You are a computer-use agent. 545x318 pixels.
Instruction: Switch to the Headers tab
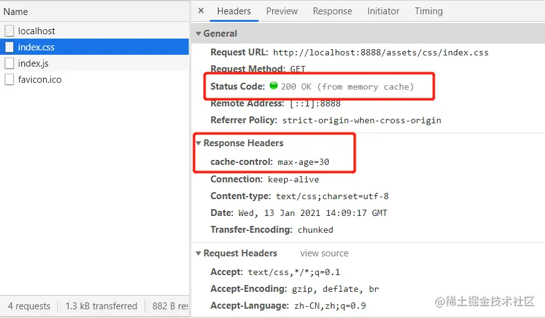coord(234,11)
